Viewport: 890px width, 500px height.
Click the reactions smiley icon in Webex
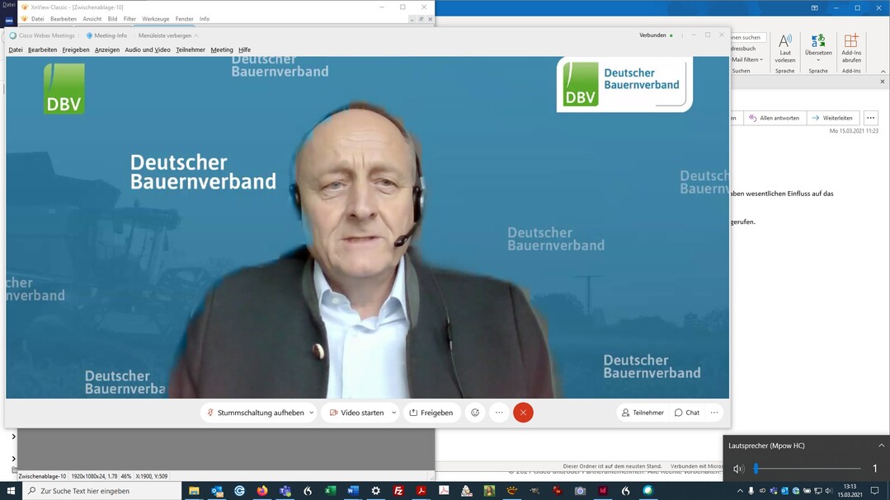click(474, 413)
